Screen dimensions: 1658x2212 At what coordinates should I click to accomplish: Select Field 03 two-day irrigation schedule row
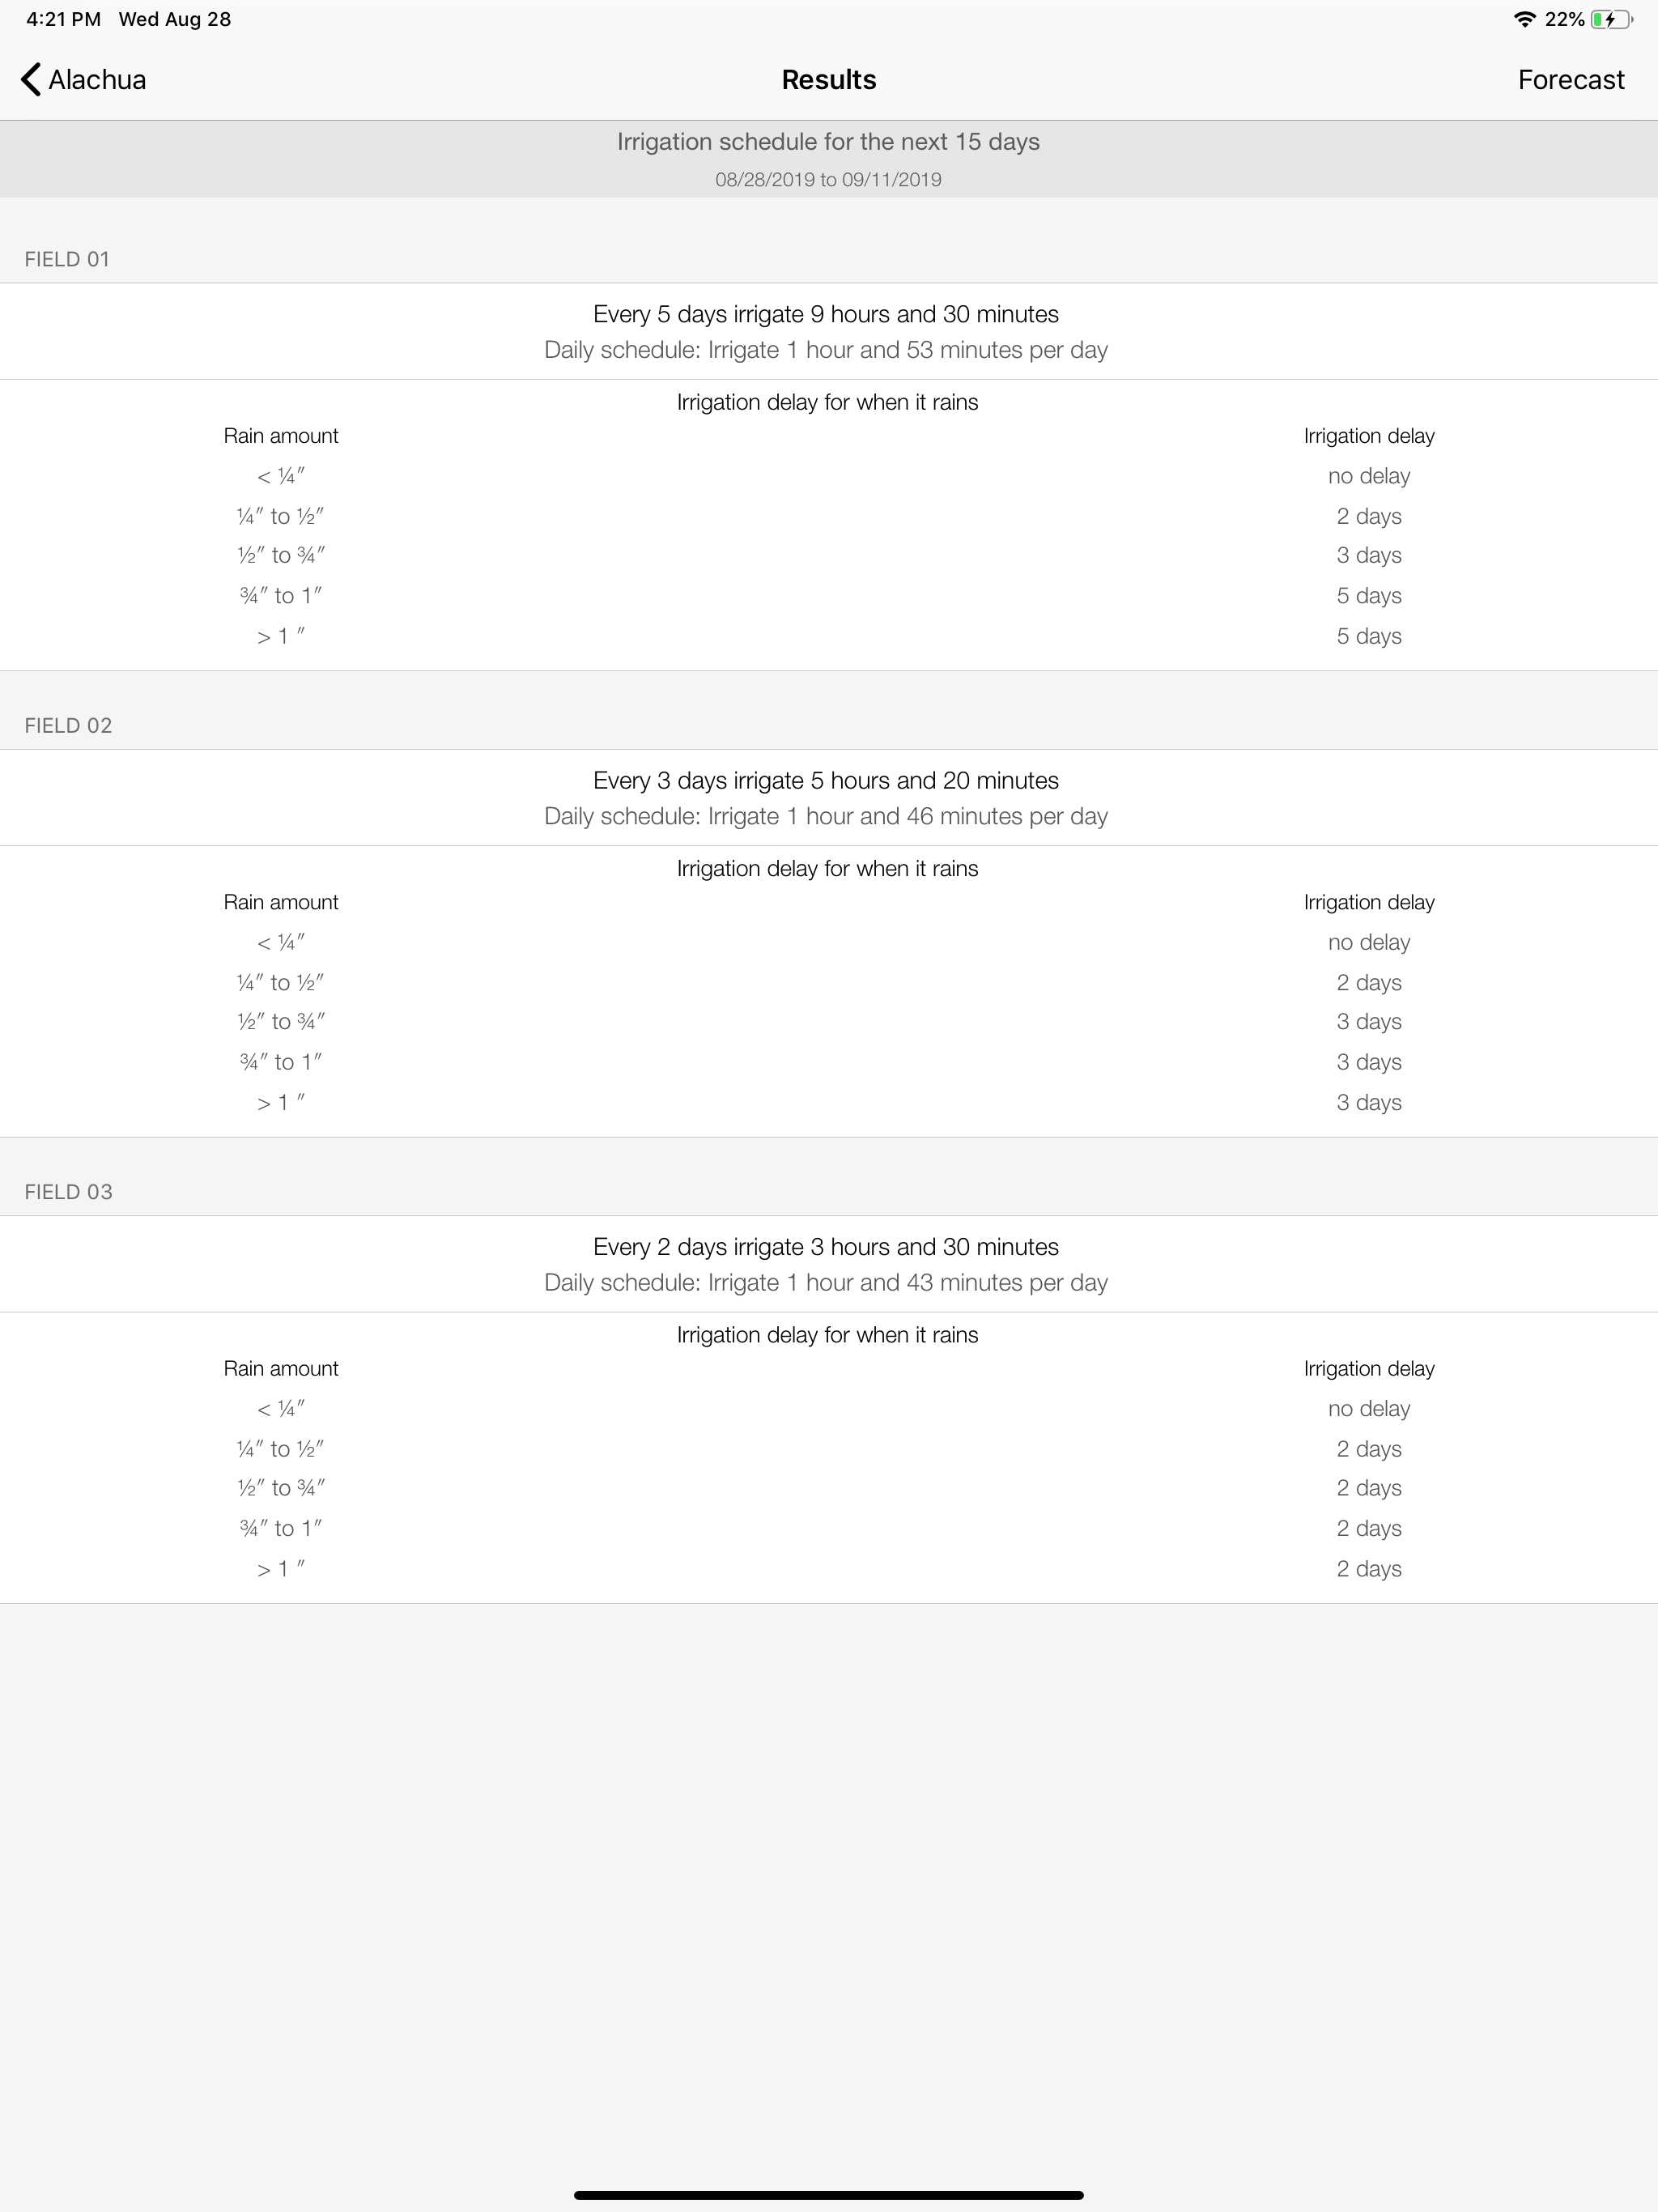pos(829,1263)
